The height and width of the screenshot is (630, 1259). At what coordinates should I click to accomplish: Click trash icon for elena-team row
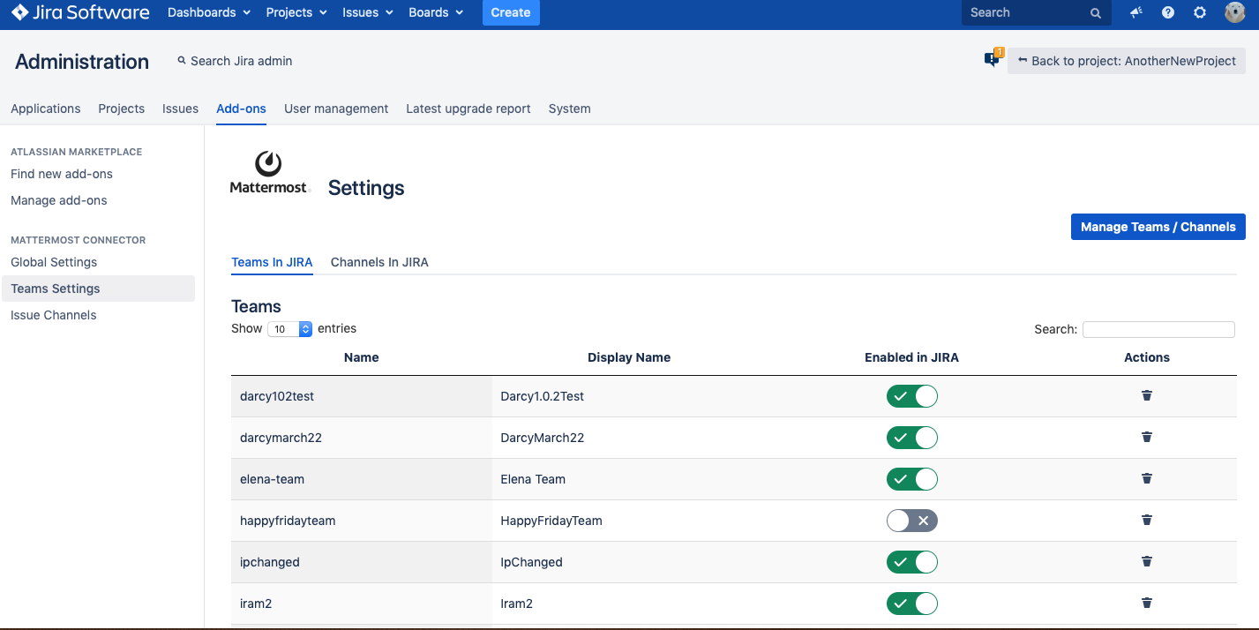coord(1146,479)
